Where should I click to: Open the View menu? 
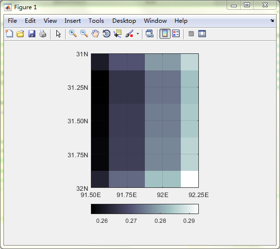coord(50,21)
